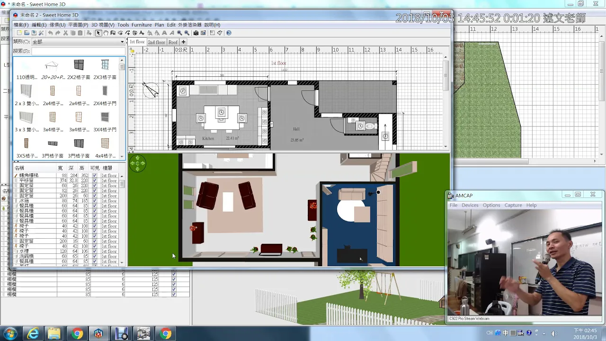Select the 3X5格子 catalog thumbnail
The image size is (606, 341).
coord(26,148)
